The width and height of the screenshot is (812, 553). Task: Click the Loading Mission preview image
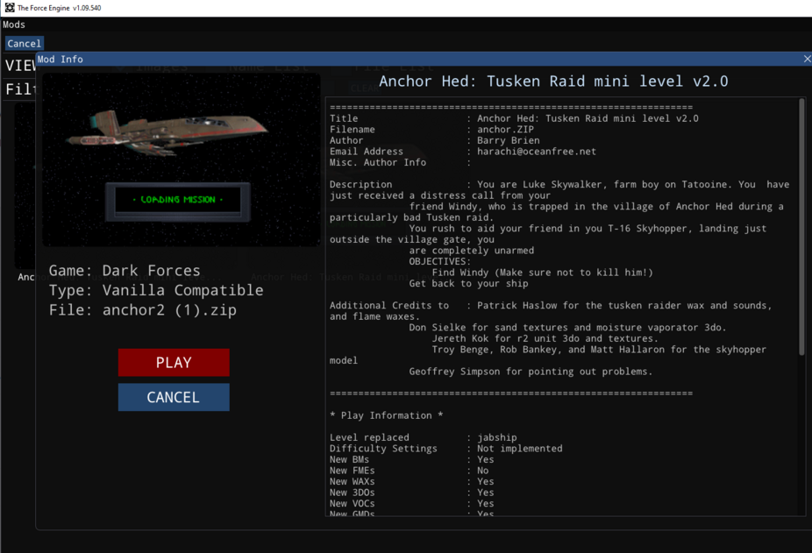182,160
